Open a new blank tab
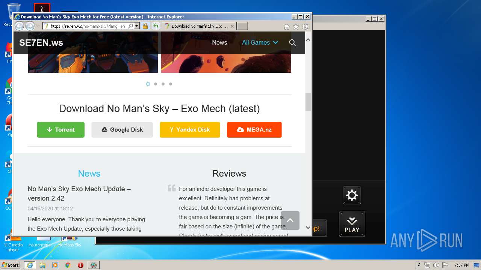The height and width of the screenshot is (270, 481). tap(242, 26)
